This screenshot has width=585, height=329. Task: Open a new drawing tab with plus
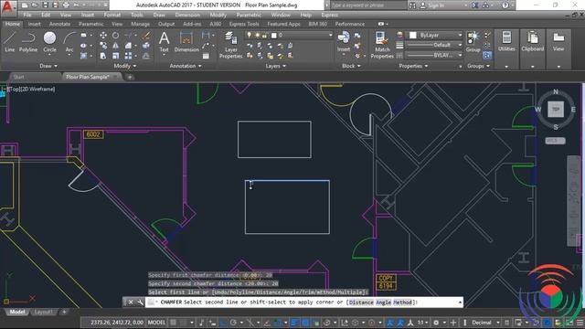(130, 77)
